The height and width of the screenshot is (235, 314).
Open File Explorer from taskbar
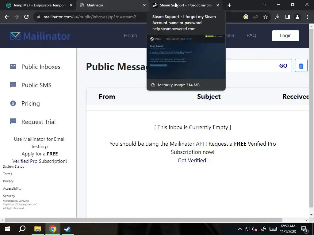point(37,229)
